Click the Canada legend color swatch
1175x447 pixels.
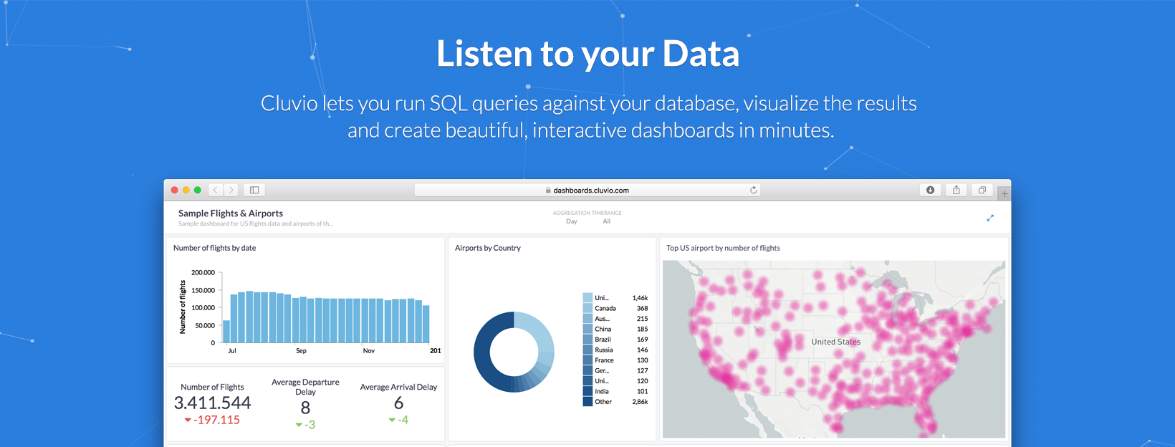coord(587,308)
